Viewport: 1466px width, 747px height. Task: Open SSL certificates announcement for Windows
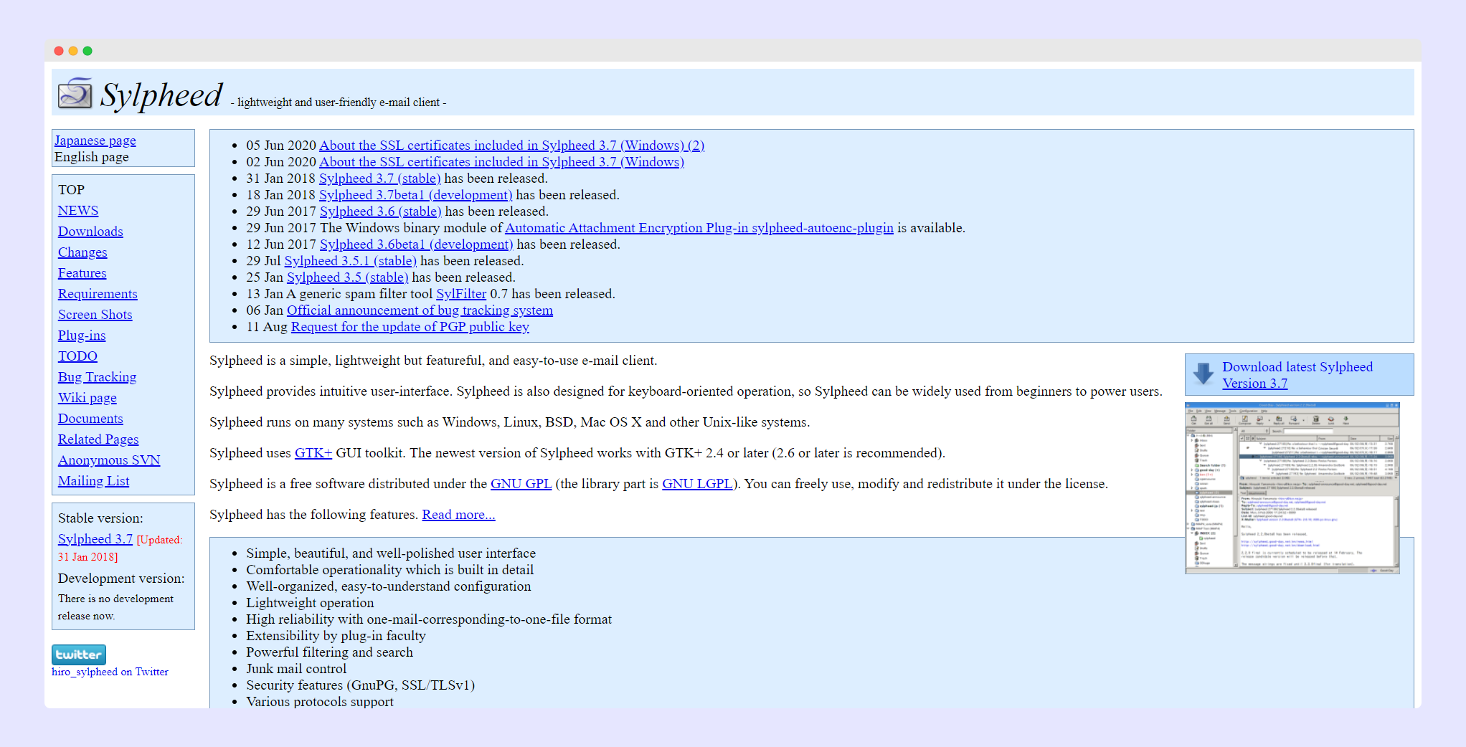[501, 162]
